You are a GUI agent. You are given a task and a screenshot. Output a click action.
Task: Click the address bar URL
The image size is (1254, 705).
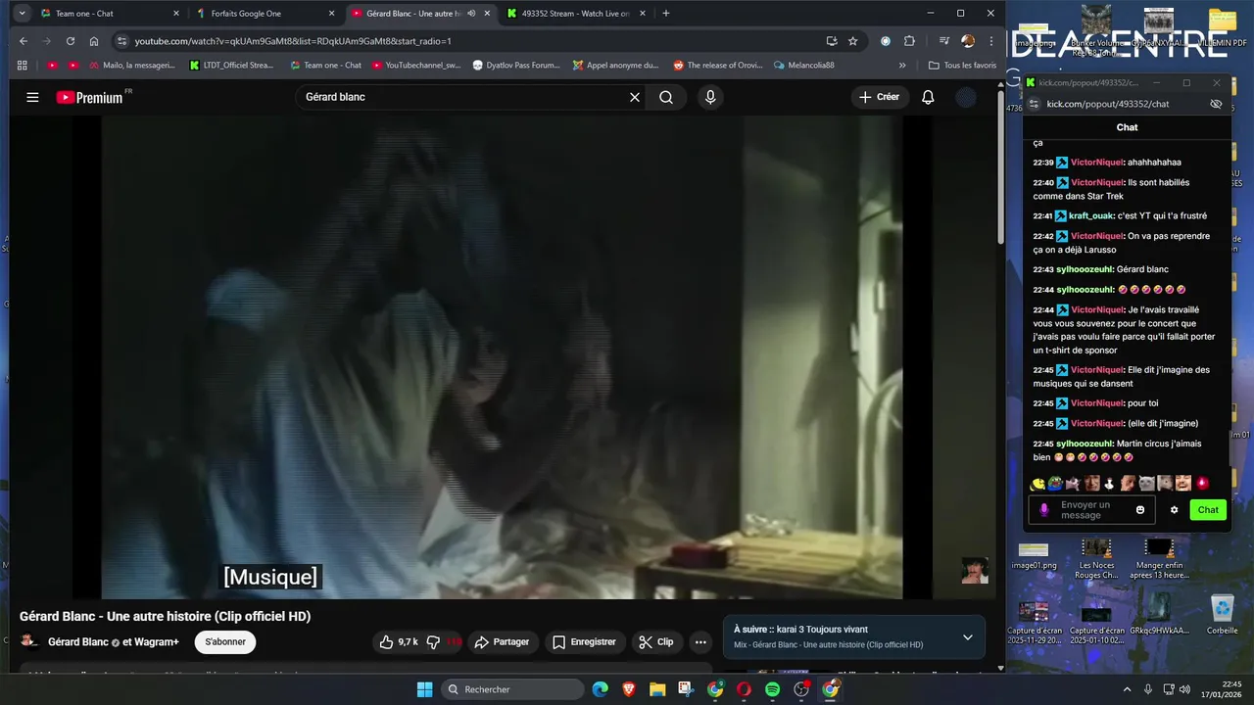pos(293,41)
